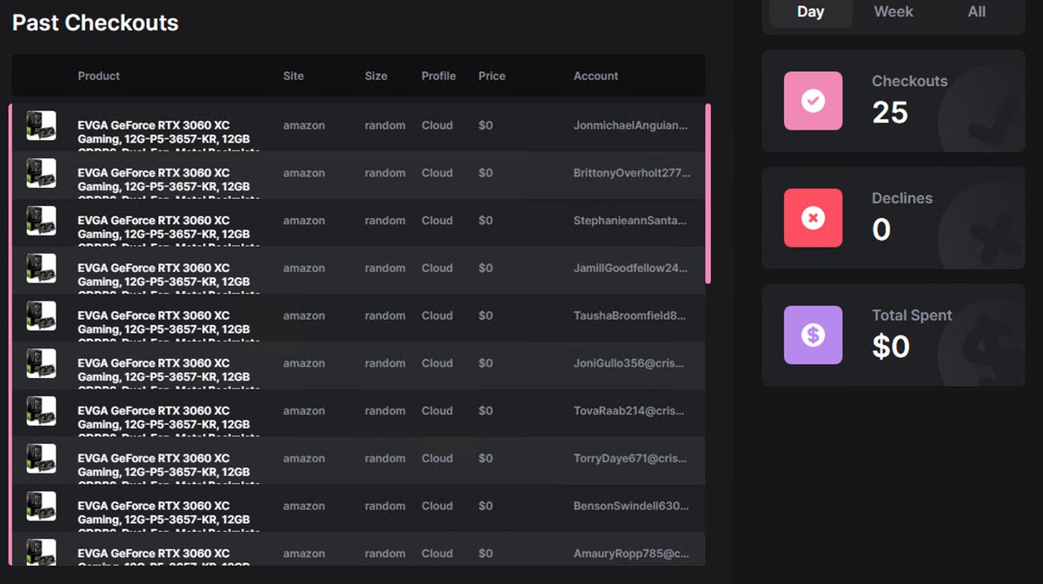
Task: Open product thumbnail in TaushaBroomfield8 row
Action: [x=41, y=315]
